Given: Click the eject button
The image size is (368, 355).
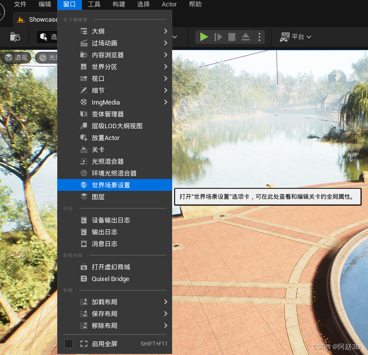Looking at the screenshot, I should point(246,37).
